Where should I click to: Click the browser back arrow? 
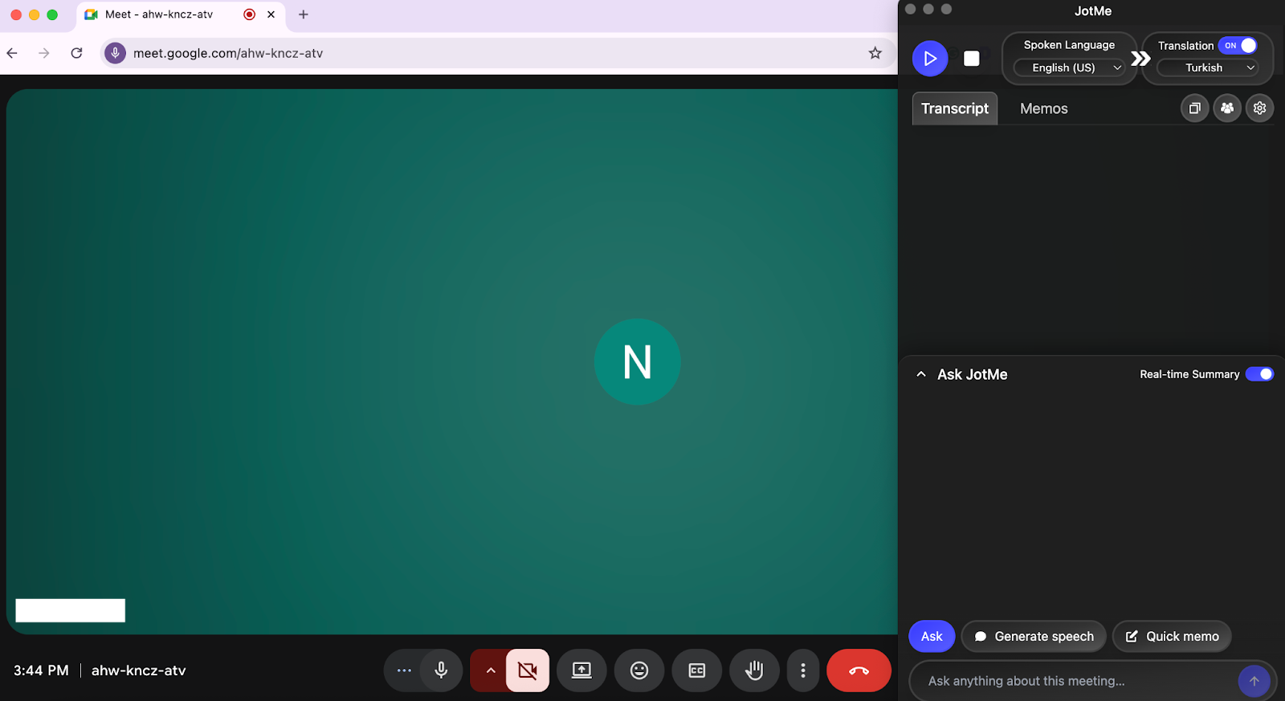point(12,53)
